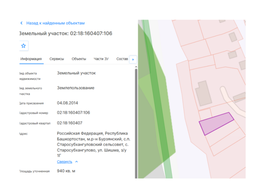Click cadastral quarter value 02:18:160407
Image resolution: width=277 pixels, height=196 pixels.
70,123
